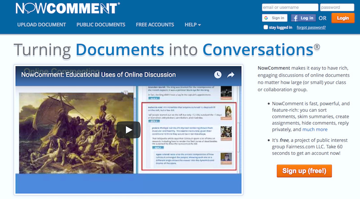Image resolution: width=360 pixels, height=199 pixels.
Task: Click the bold 'NowComment' text in description
Action: [274, 68]
